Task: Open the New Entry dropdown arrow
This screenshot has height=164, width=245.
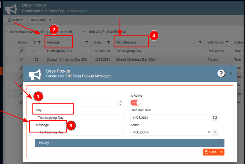Action: point(50,20)
